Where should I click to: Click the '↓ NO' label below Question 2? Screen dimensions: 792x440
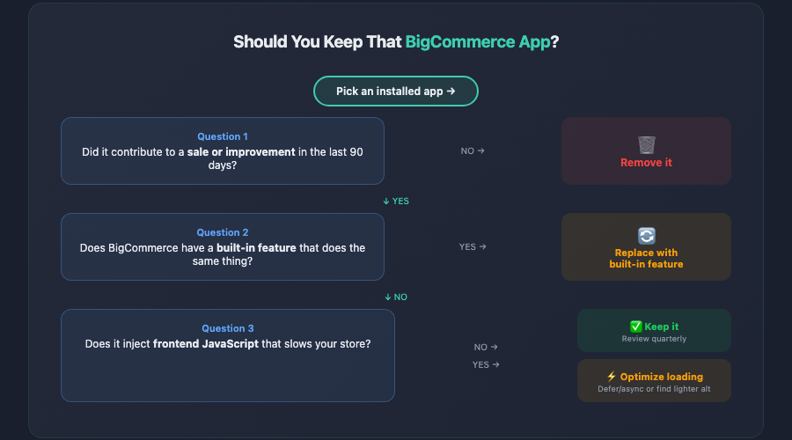coord(396,297)
